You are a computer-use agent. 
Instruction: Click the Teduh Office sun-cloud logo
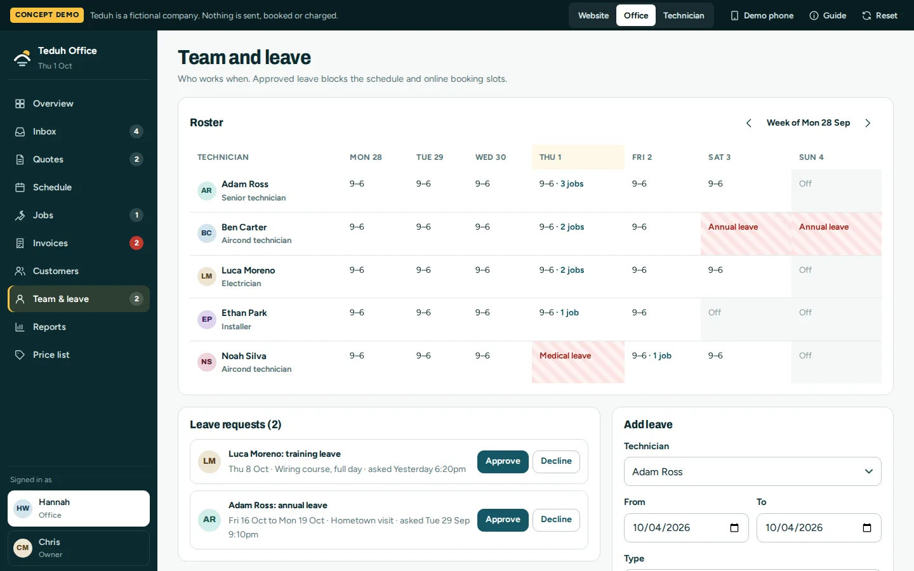click(22, 58)
